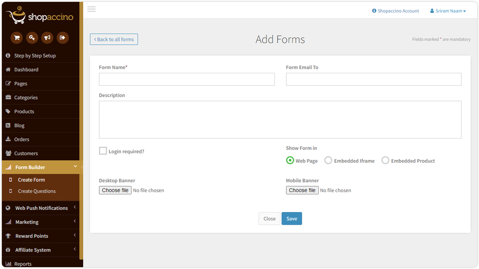Click the hamburger menu icon at top left

click(91, 9)
